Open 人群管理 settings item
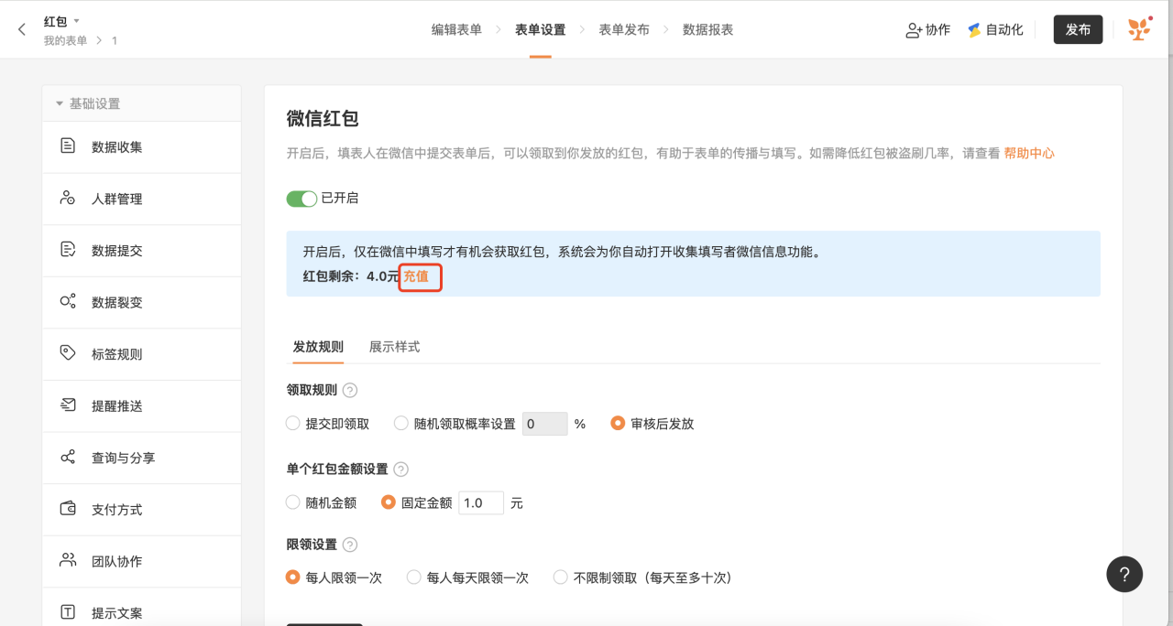1173x626 pixels. point(142,199)
